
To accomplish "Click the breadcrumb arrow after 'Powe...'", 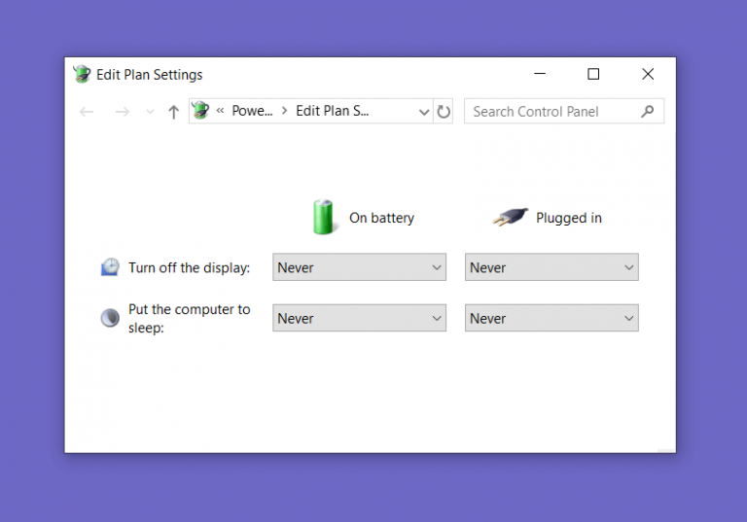I will [x=284, y=111].
